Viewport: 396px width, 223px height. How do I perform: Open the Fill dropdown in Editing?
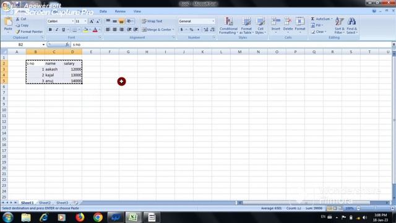[x=317, y=25]
